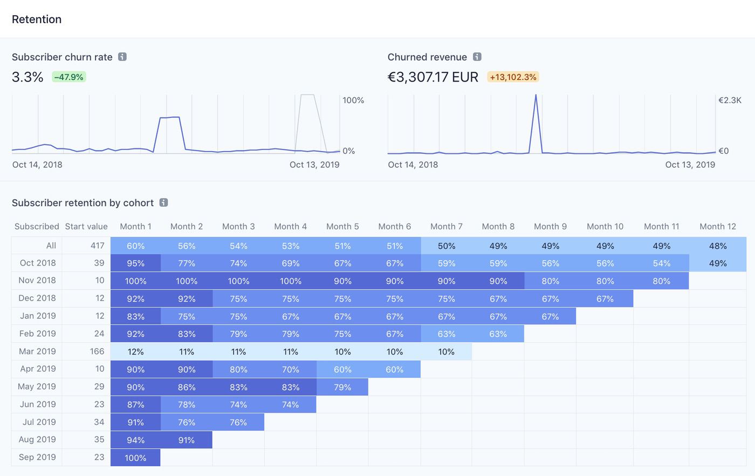This screenshot has width=755, height=476.
Task: Click the +13,102.3% churned revenue badge
Action: (x=513, y=77)
